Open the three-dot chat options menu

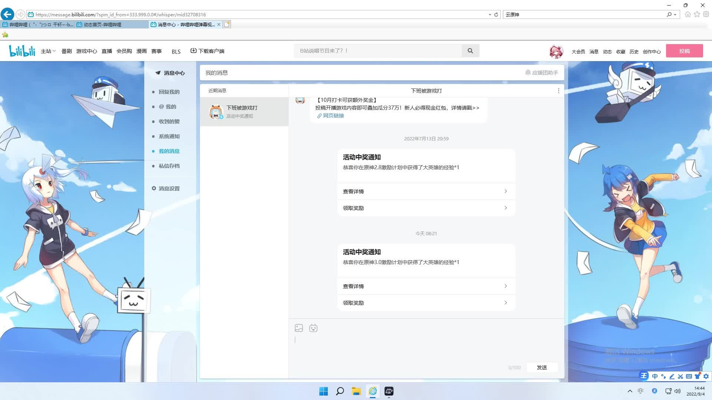tap(558, 91)
